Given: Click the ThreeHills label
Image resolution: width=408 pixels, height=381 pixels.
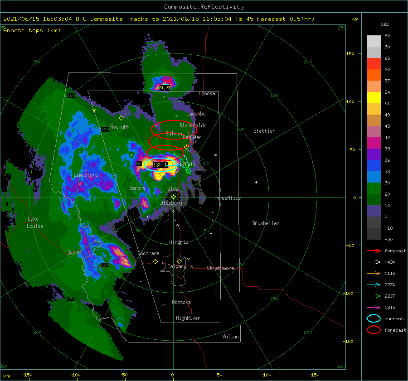Looking at the screenshot, I should pyautogui.click(x=227, y=198).
